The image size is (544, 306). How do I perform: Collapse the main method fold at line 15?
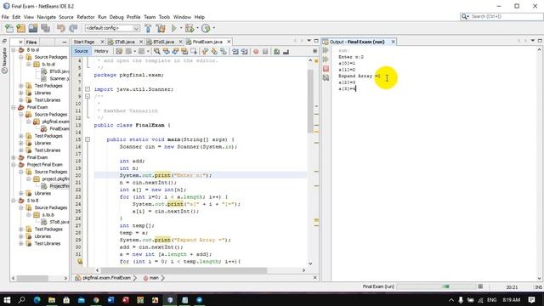pos(88,139)
